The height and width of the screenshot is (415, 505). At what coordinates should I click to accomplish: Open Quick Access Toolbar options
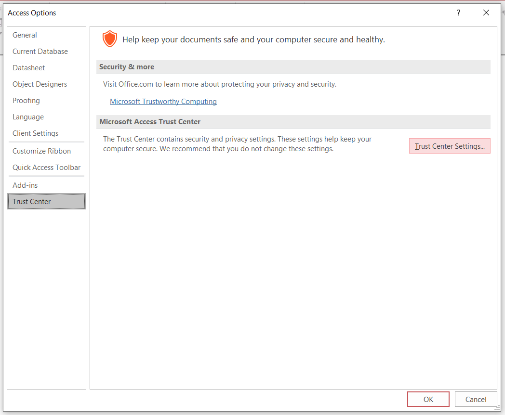click(x=46, y=168)
